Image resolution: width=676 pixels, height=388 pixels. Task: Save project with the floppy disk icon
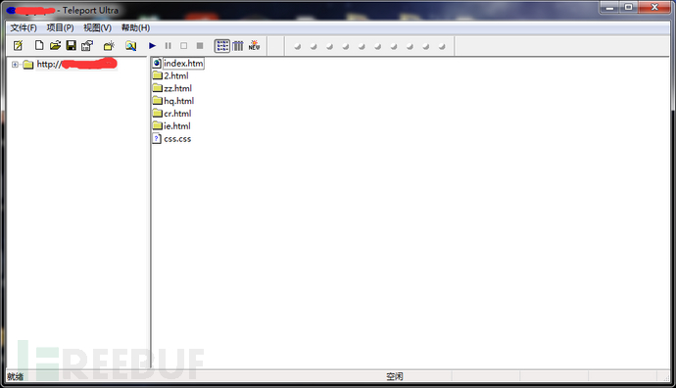[72, 45]
